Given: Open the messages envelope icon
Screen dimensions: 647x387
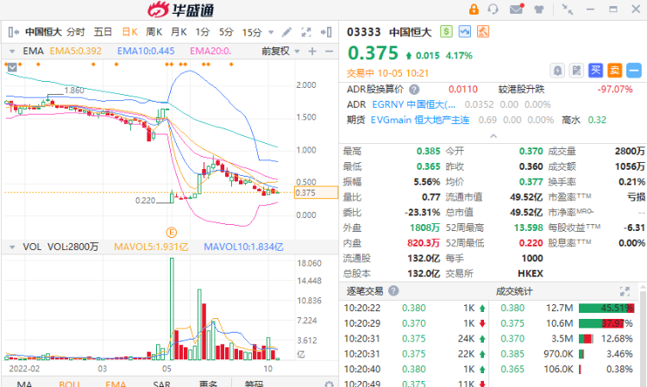Looking at the screenshot, I should tap(516, 9).
